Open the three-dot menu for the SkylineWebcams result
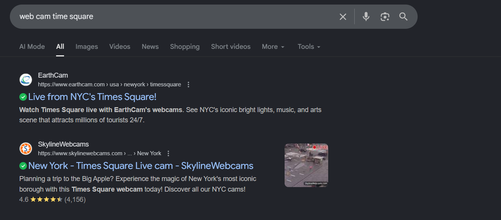The height and width of the screenshot is (220, 501). [x=169, y=153]
